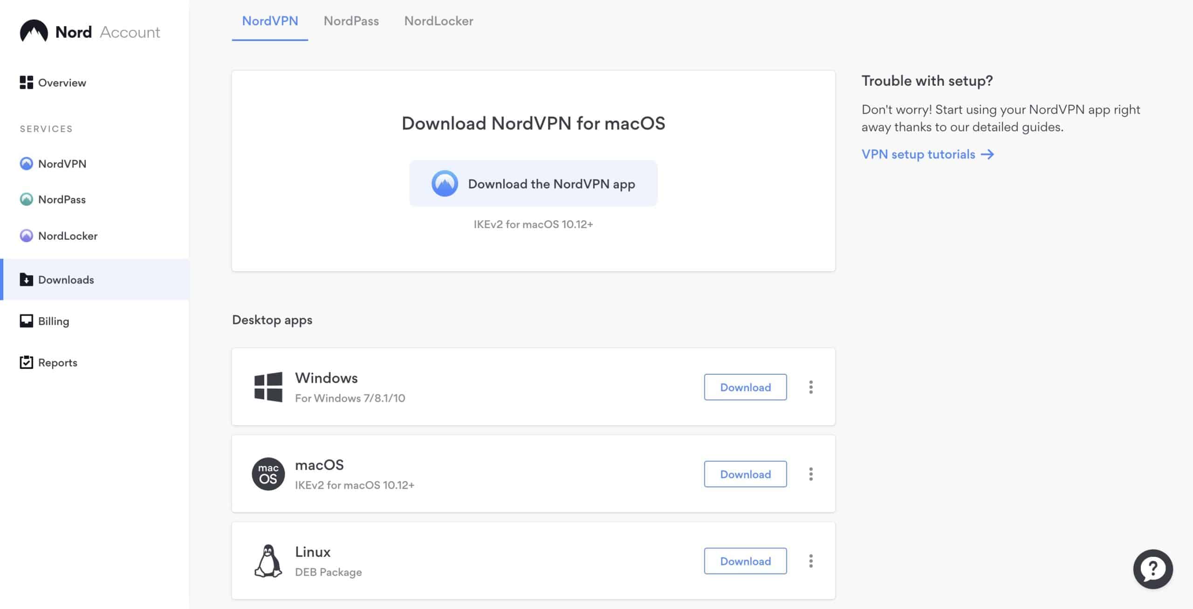Open more options for macOS app
This screenshot has width=1193, height=609.
pyautogui.click(x=811, y=474)
